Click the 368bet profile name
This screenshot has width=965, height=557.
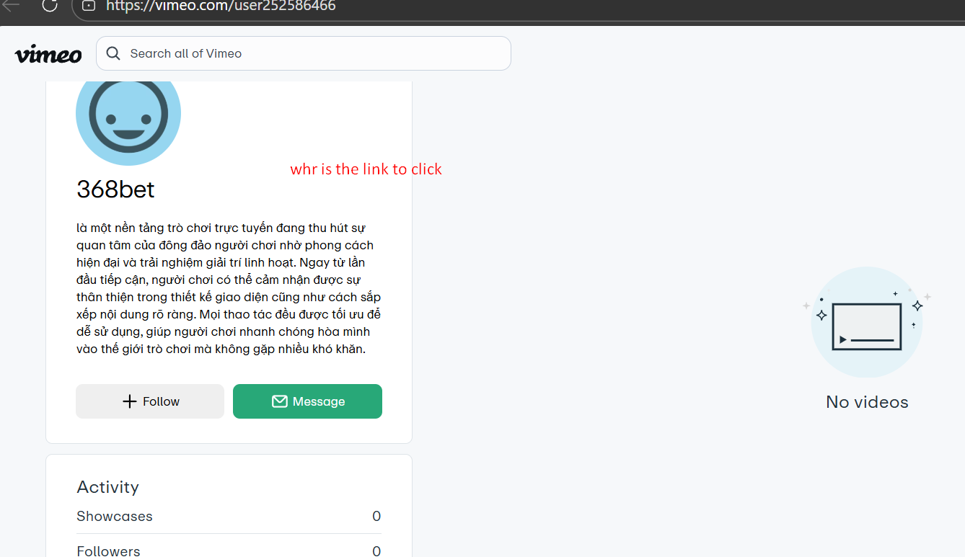[x=115, y=190]
